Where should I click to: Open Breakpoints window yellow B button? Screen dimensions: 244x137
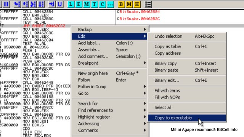[x=121, y=4]
